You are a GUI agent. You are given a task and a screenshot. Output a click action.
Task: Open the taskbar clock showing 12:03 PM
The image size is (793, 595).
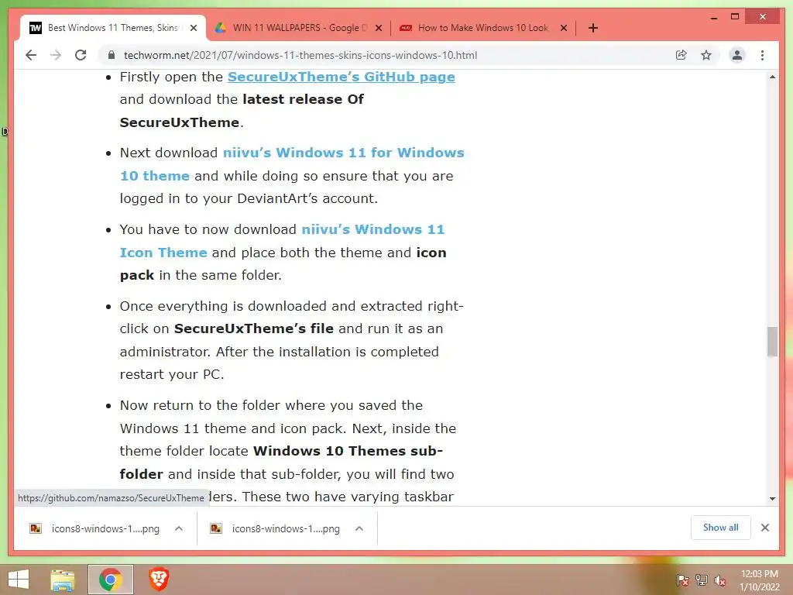[759, 580]
